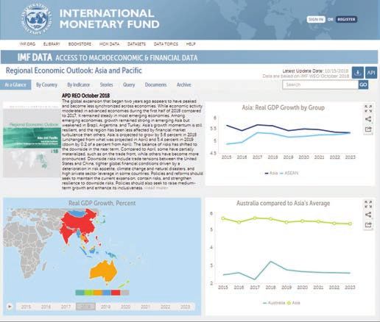380x322 pixels.
Task: Open the BOOKSTORE menu link
Action: (80, 44)
